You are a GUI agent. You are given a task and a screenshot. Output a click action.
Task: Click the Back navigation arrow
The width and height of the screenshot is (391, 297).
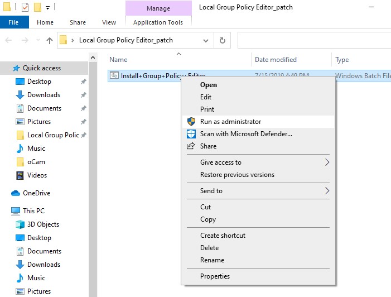[x=8, y=40]
